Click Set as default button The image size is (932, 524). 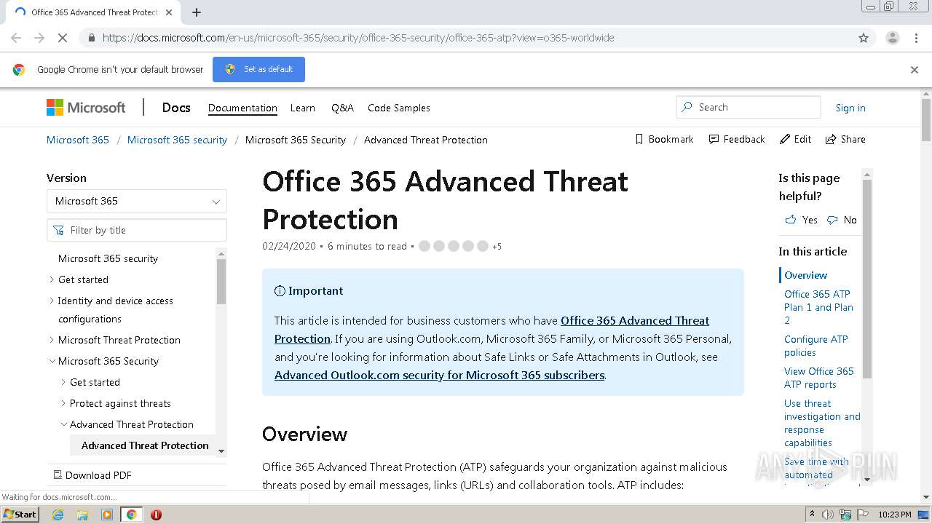[258, 69]
